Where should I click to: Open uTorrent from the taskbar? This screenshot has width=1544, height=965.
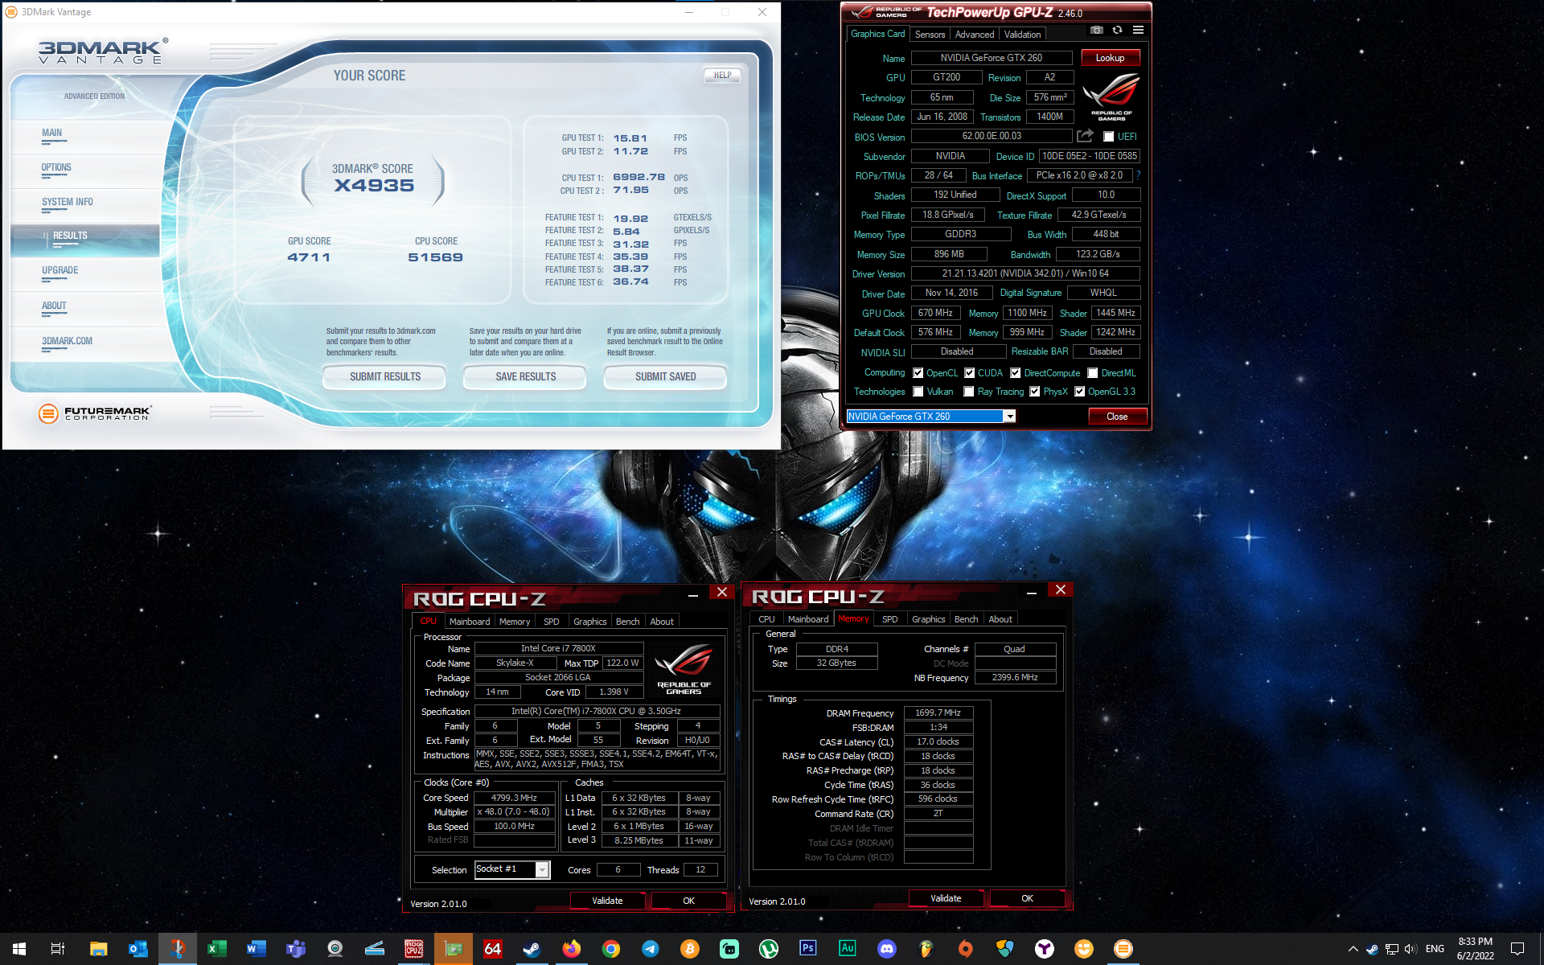(x=768, y=949)
